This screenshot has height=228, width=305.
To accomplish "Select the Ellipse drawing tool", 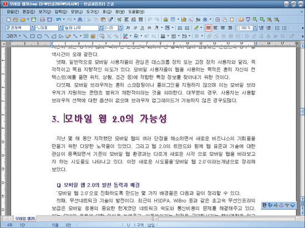I will (39, 36).
